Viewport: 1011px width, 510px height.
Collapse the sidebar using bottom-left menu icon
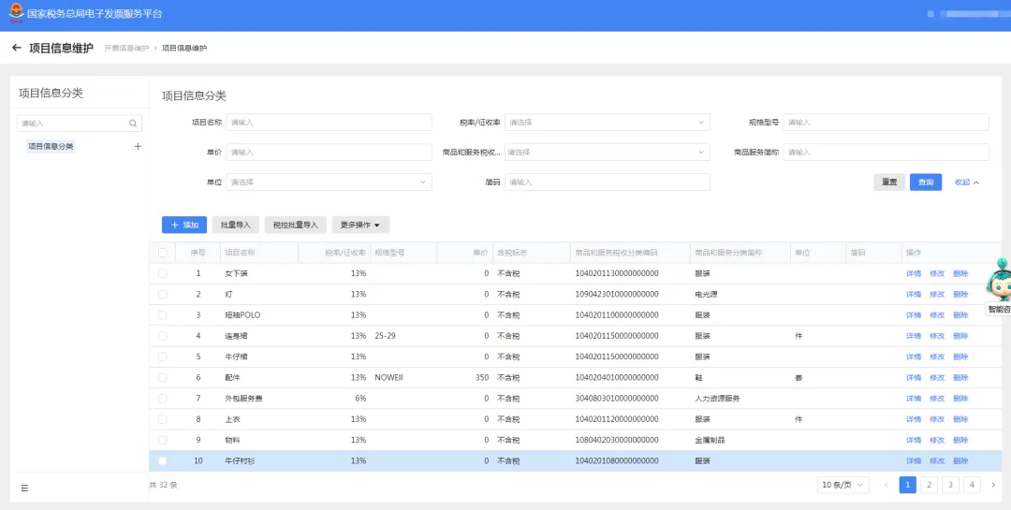click(x=24, y=488)
